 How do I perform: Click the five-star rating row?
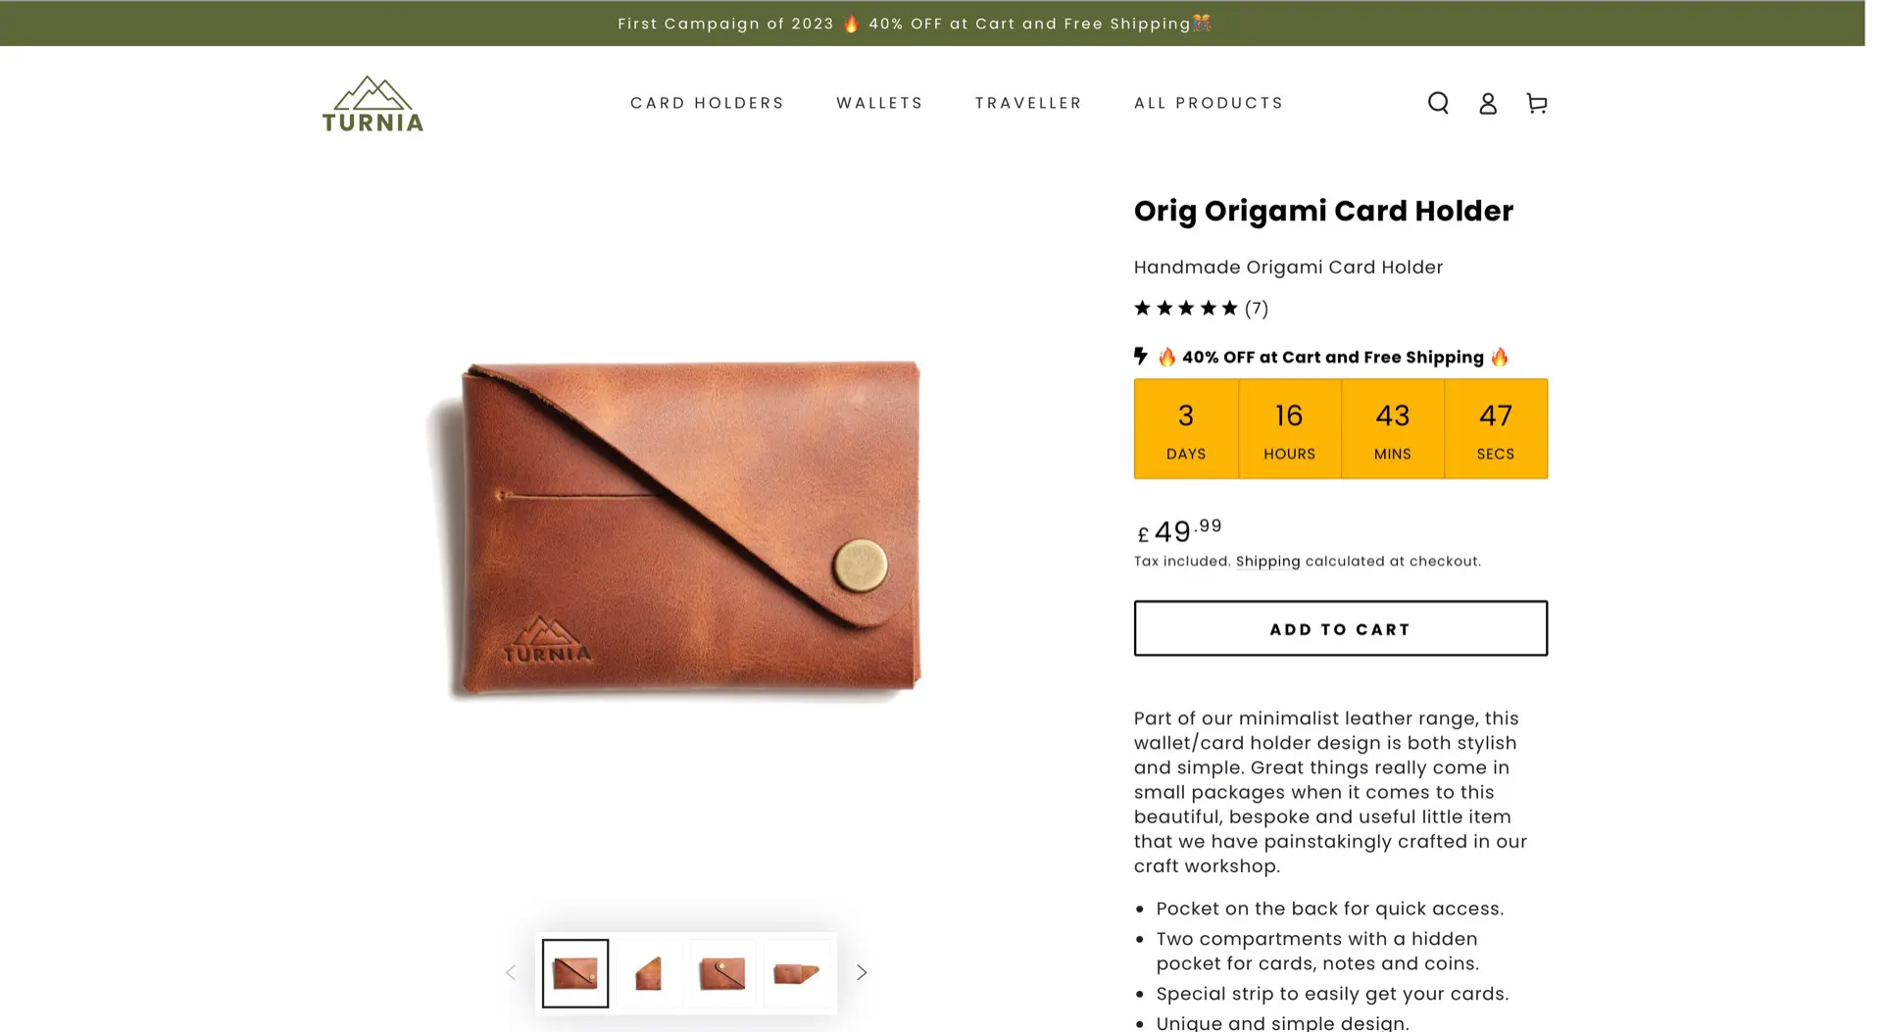point(1200,309)
